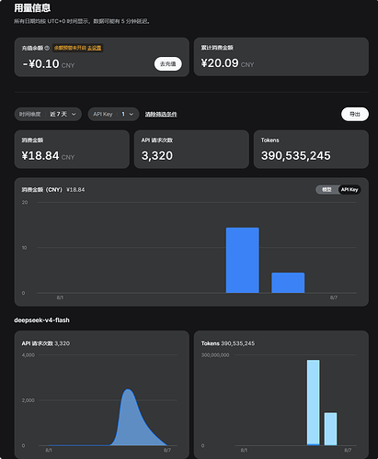Open the 时间维度 time range dropdown
The height and width of the screenshot is (459, 378).
tap(48, 114)
